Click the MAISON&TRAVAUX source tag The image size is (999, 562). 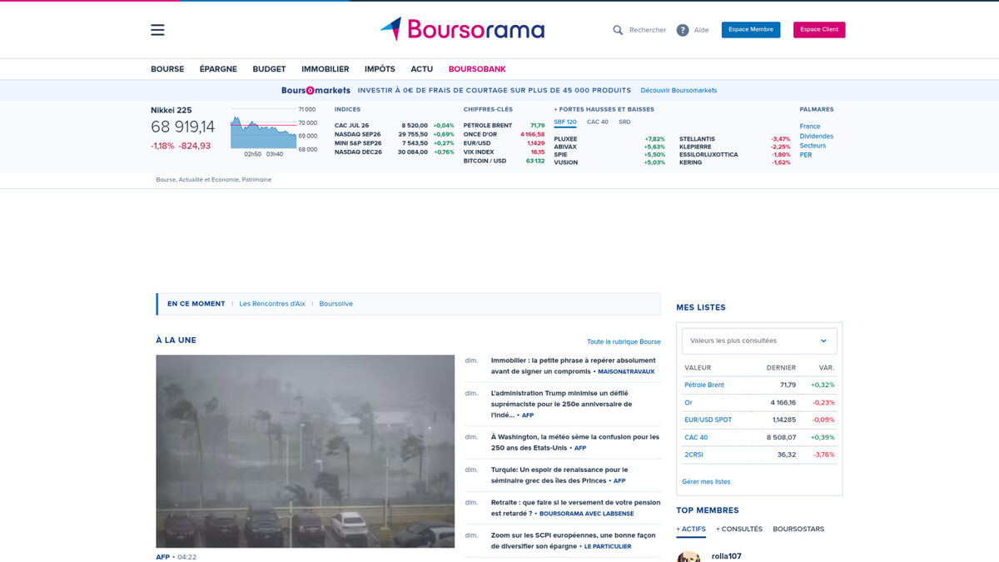pyautogui.click(x=626, y=371)
